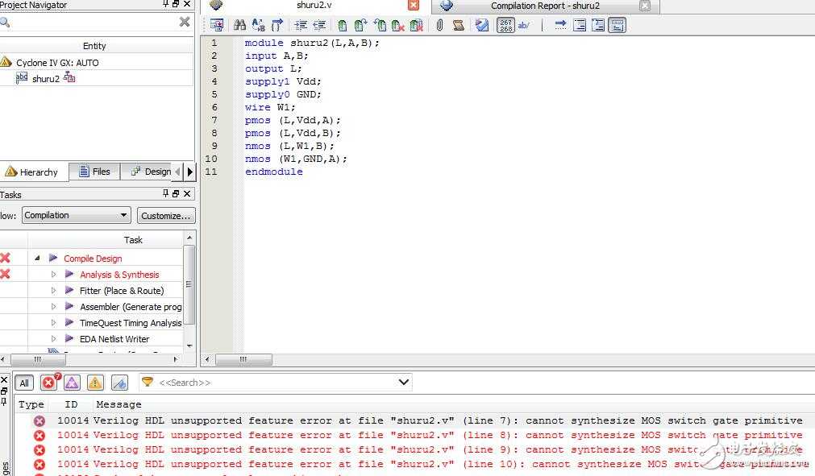Image resolution: width=815 pixels, height=476 pixels.
Task: Expand the EDA Netlist Writer task
Action: click(x=53, y=339)
